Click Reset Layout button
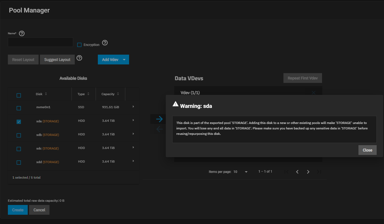The height and width of the screenshot is (224, 384). point(23,60)
